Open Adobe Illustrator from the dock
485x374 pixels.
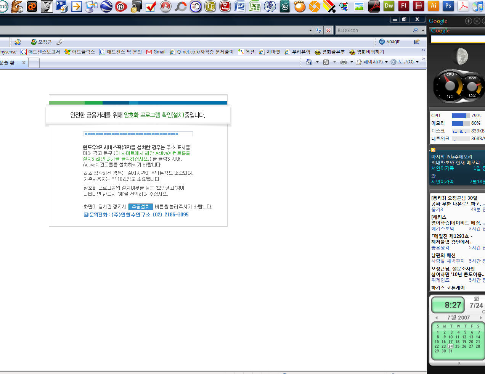[x=434, y=6]
